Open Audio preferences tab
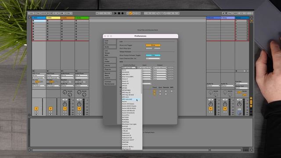 [110, 47]
